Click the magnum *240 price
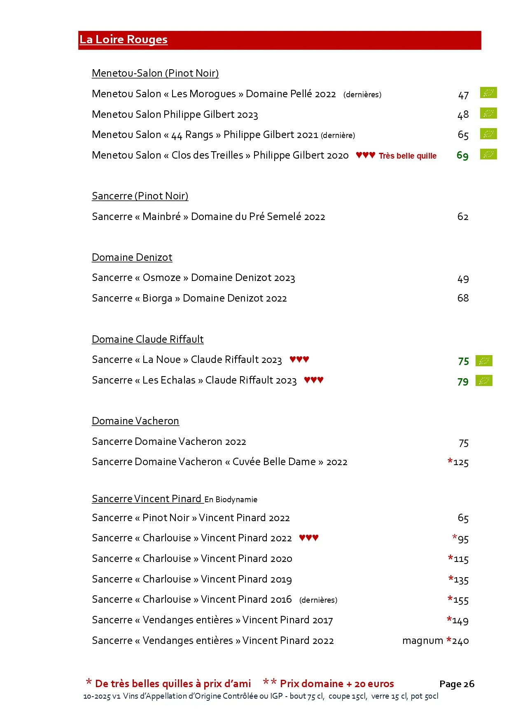This screenshot has height=723, width=511. point(435,641)
